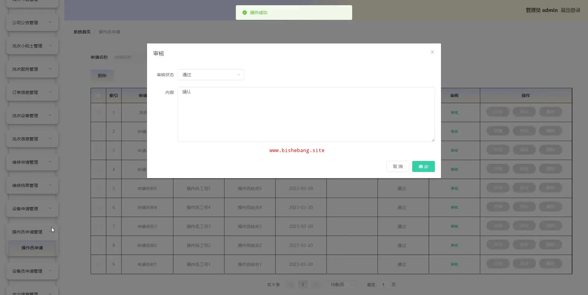Image resolution: width=588 pixels, height=295 pixels.
Task: Tick the checkbox for the 申请名称5 row
Action: click(x=98, y=189)
